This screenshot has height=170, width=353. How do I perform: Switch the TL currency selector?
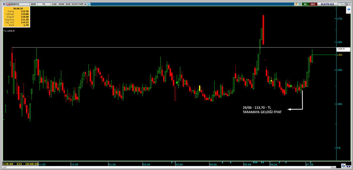coord(44,4)
